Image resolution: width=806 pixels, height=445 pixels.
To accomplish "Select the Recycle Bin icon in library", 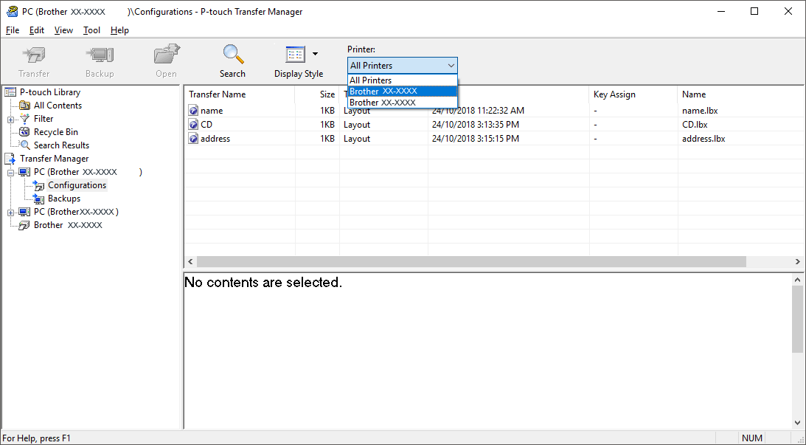I will tap(25, 132).
